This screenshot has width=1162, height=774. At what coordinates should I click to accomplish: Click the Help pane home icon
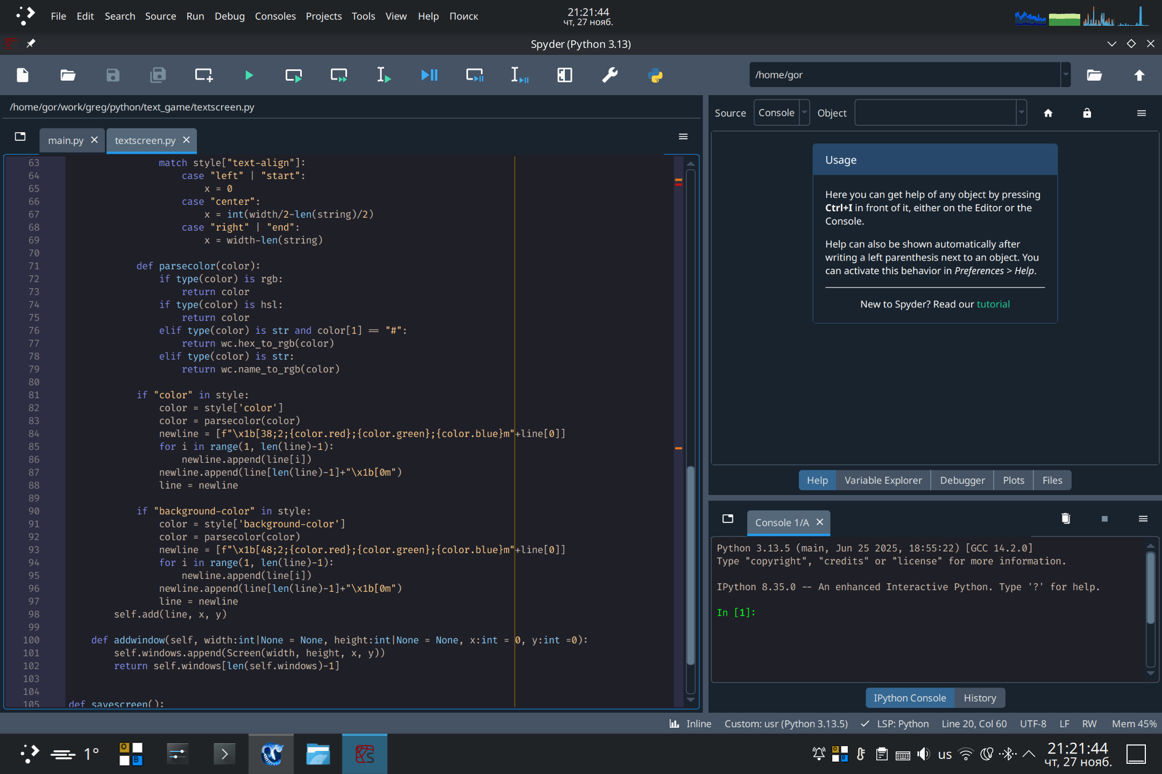[1048, 113]
